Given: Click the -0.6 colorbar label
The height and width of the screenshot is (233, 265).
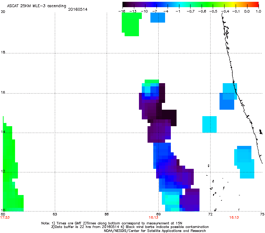Looking at the screenshot, I should coord(202,11).
